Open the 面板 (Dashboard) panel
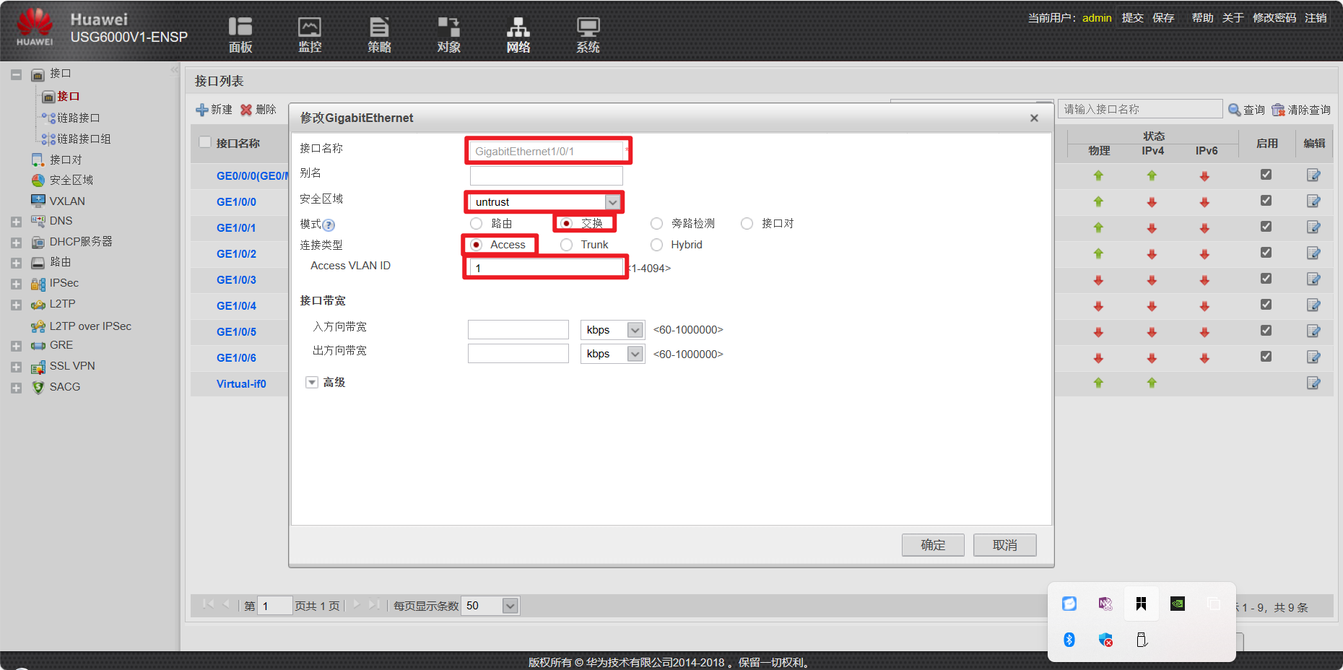 tap(240, 34)
